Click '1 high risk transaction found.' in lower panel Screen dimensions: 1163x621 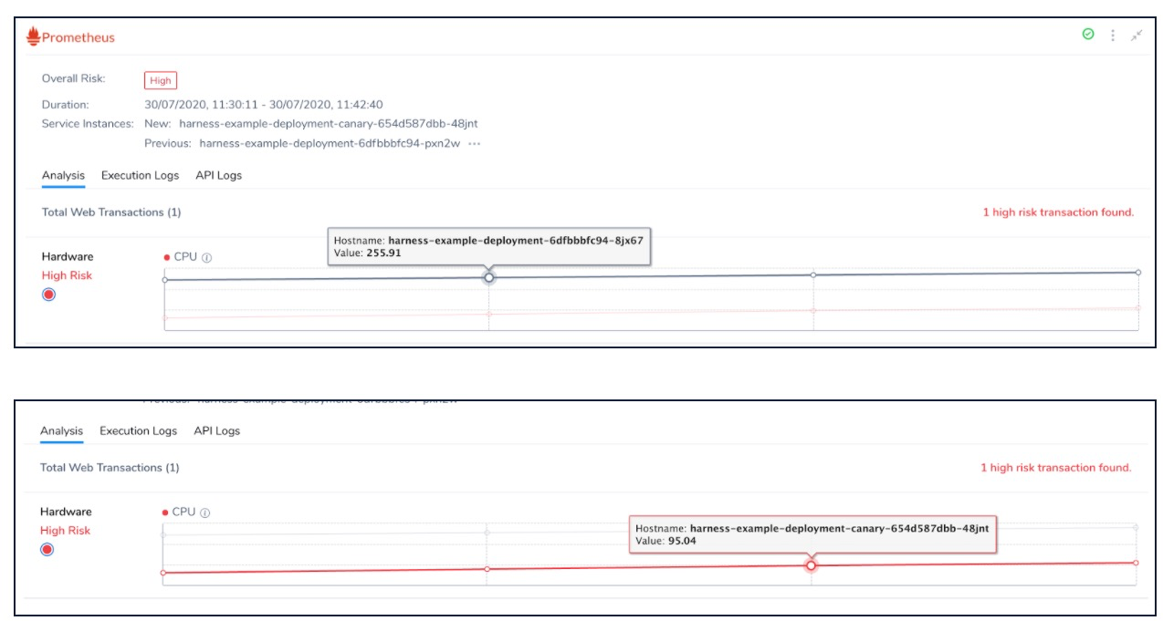click(x=1056, y=468)
